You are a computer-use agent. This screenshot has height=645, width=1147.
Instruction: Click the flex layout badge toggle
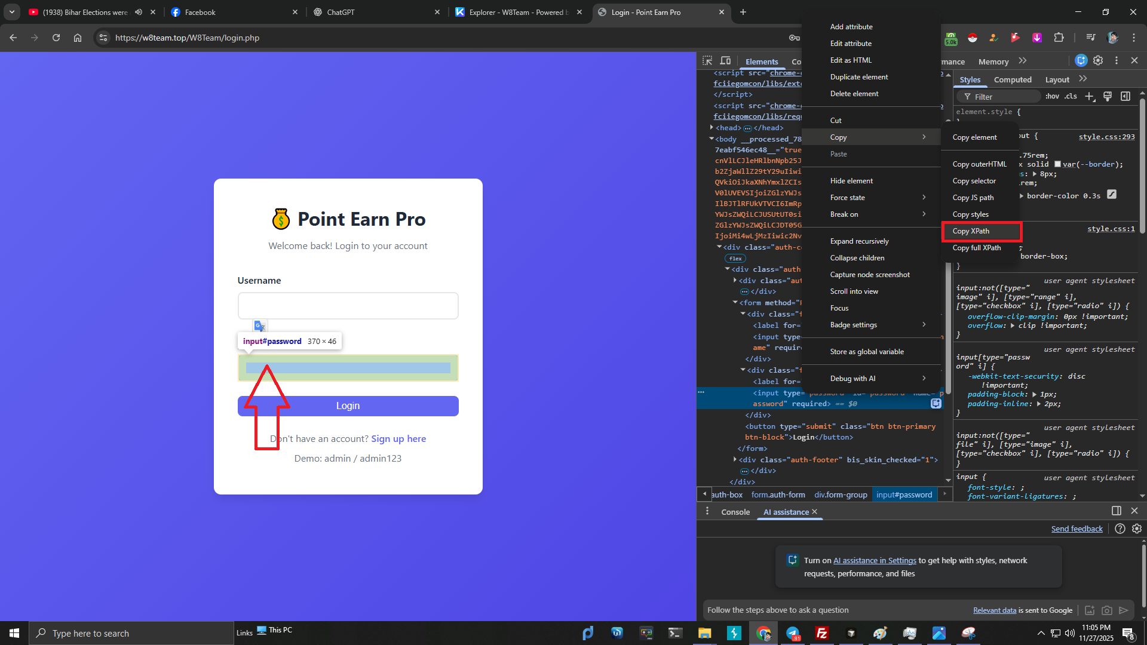(735, 259)
